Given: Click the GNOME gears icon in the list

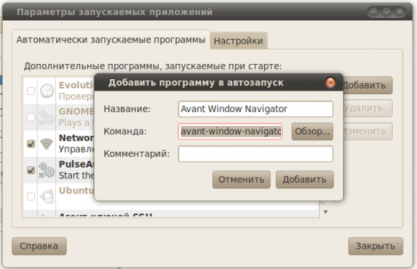Looking at the screenshot, I should coord(47,117).
